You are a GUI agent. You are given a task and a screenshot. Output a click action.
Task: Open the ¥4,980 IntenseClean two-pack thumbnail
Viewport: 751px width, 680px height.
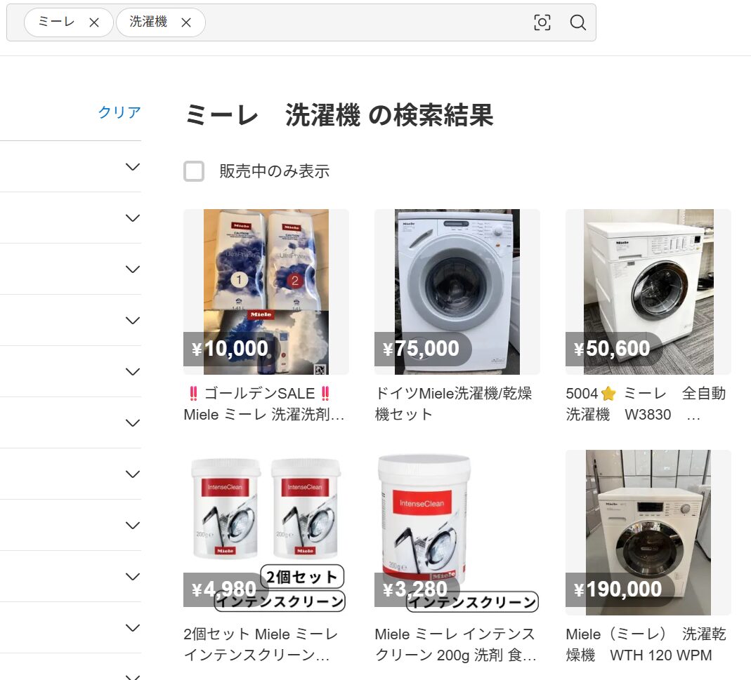tap(266, 533)
